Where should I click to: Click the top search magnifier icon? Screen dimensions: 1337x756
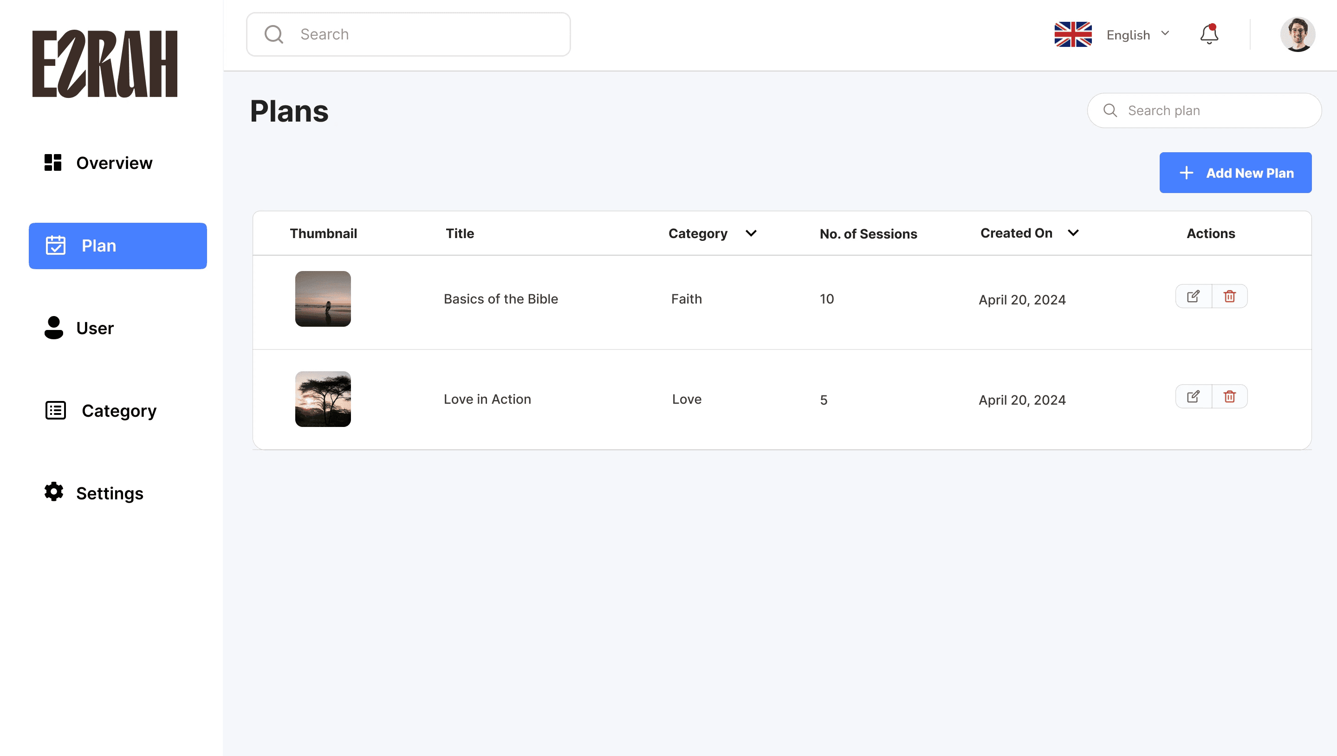273,34
